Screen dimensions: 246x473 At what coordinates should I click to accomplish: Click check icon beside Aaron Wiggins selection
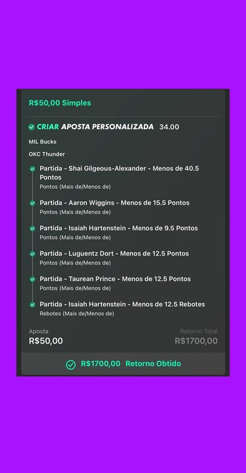coord(32,203)
